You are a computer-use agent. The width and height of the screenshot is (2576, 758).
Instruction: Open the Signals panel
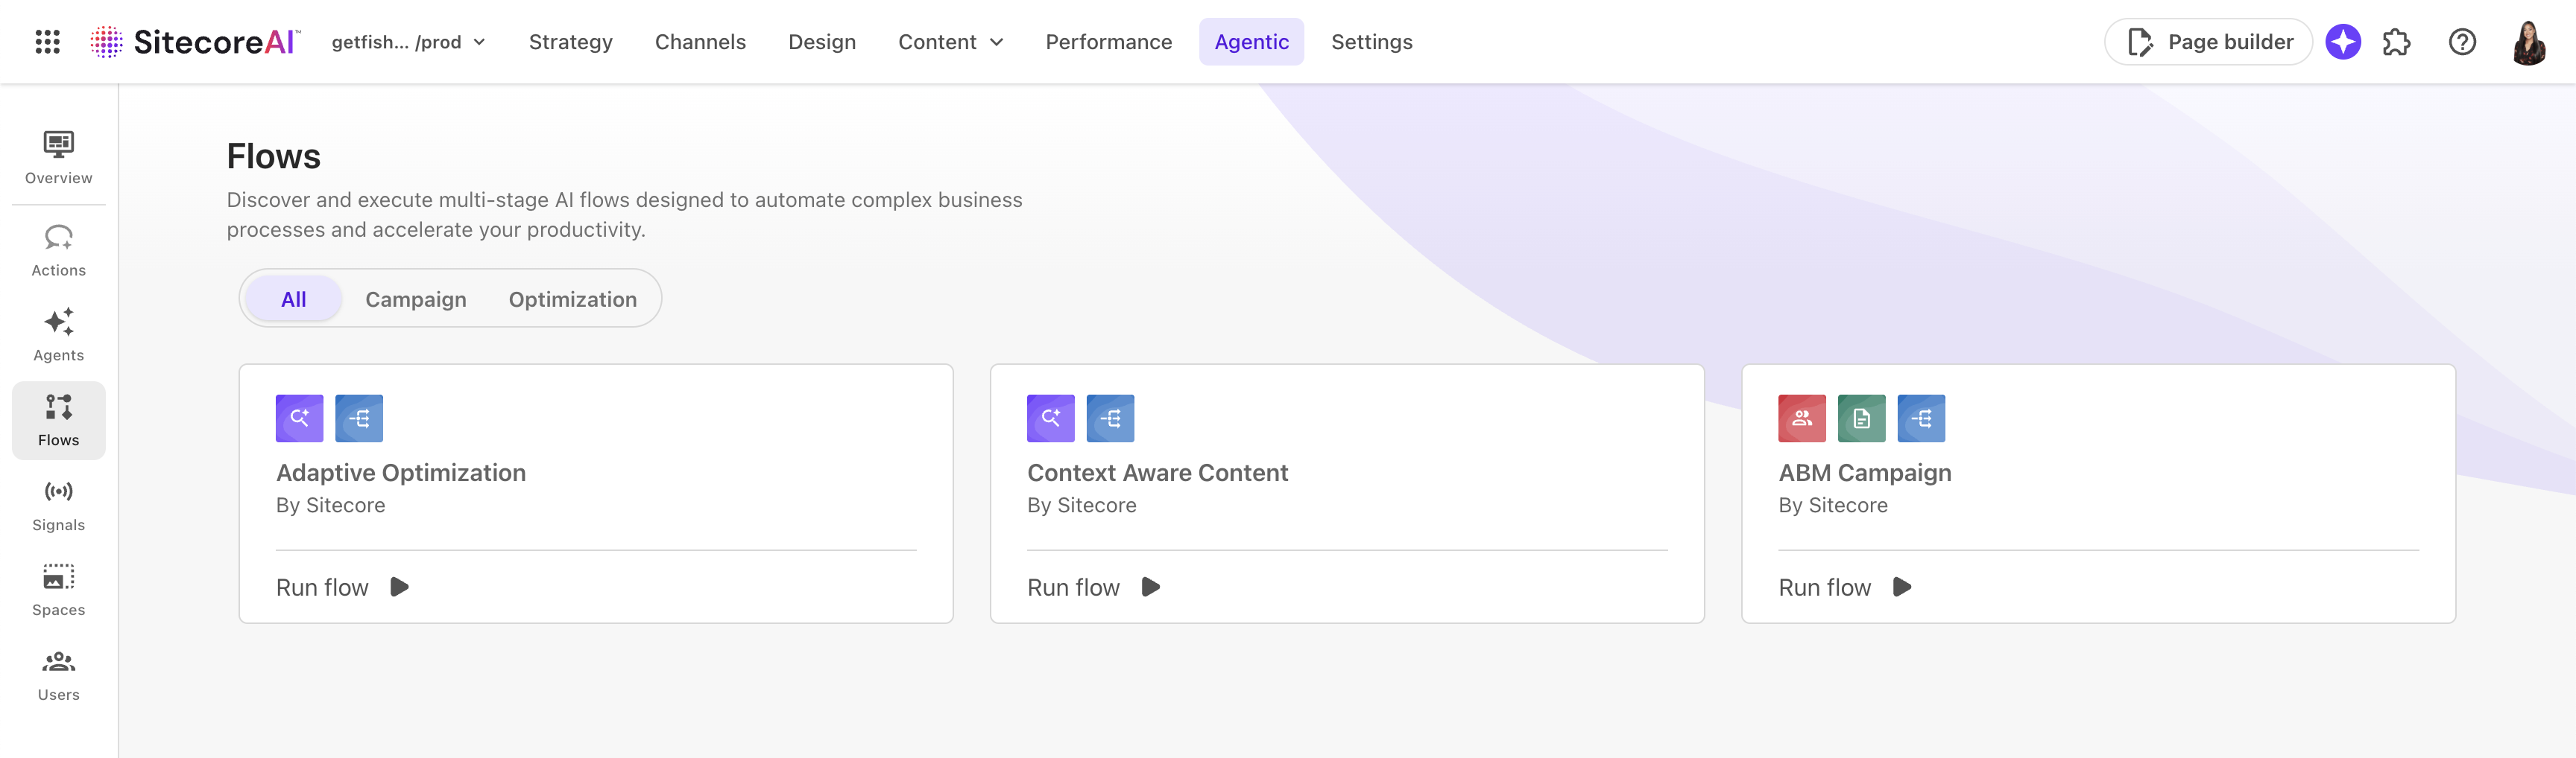58,503
